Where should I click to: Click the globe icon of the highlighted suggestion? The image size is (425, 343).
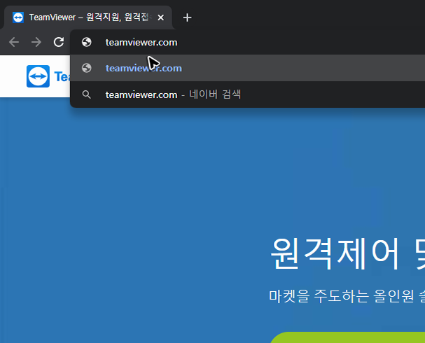(x=87, y=68)
